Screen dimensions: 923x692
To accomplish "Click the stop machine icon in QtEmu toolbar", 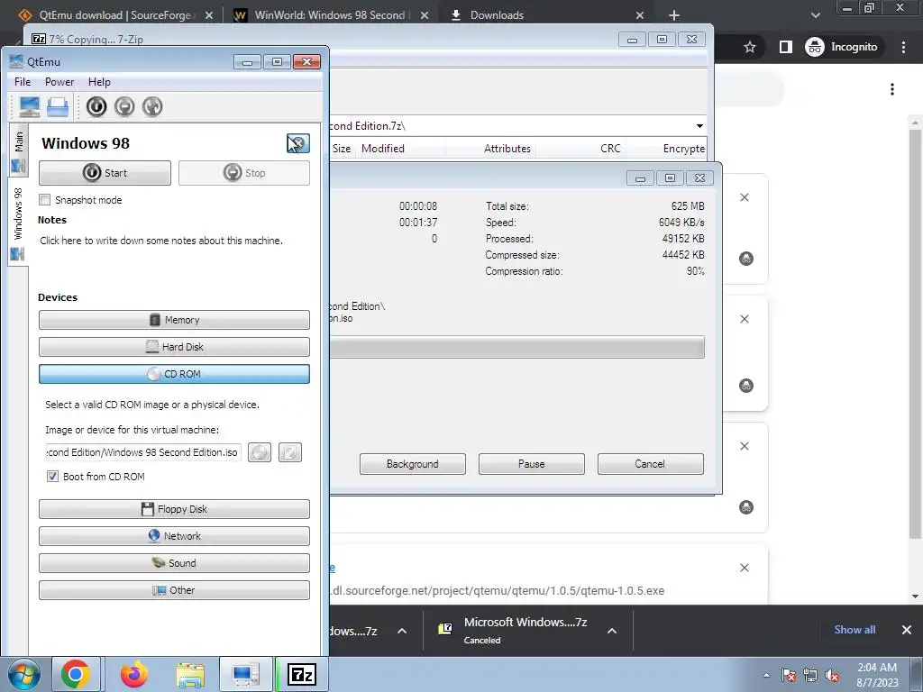I will 124,106.
